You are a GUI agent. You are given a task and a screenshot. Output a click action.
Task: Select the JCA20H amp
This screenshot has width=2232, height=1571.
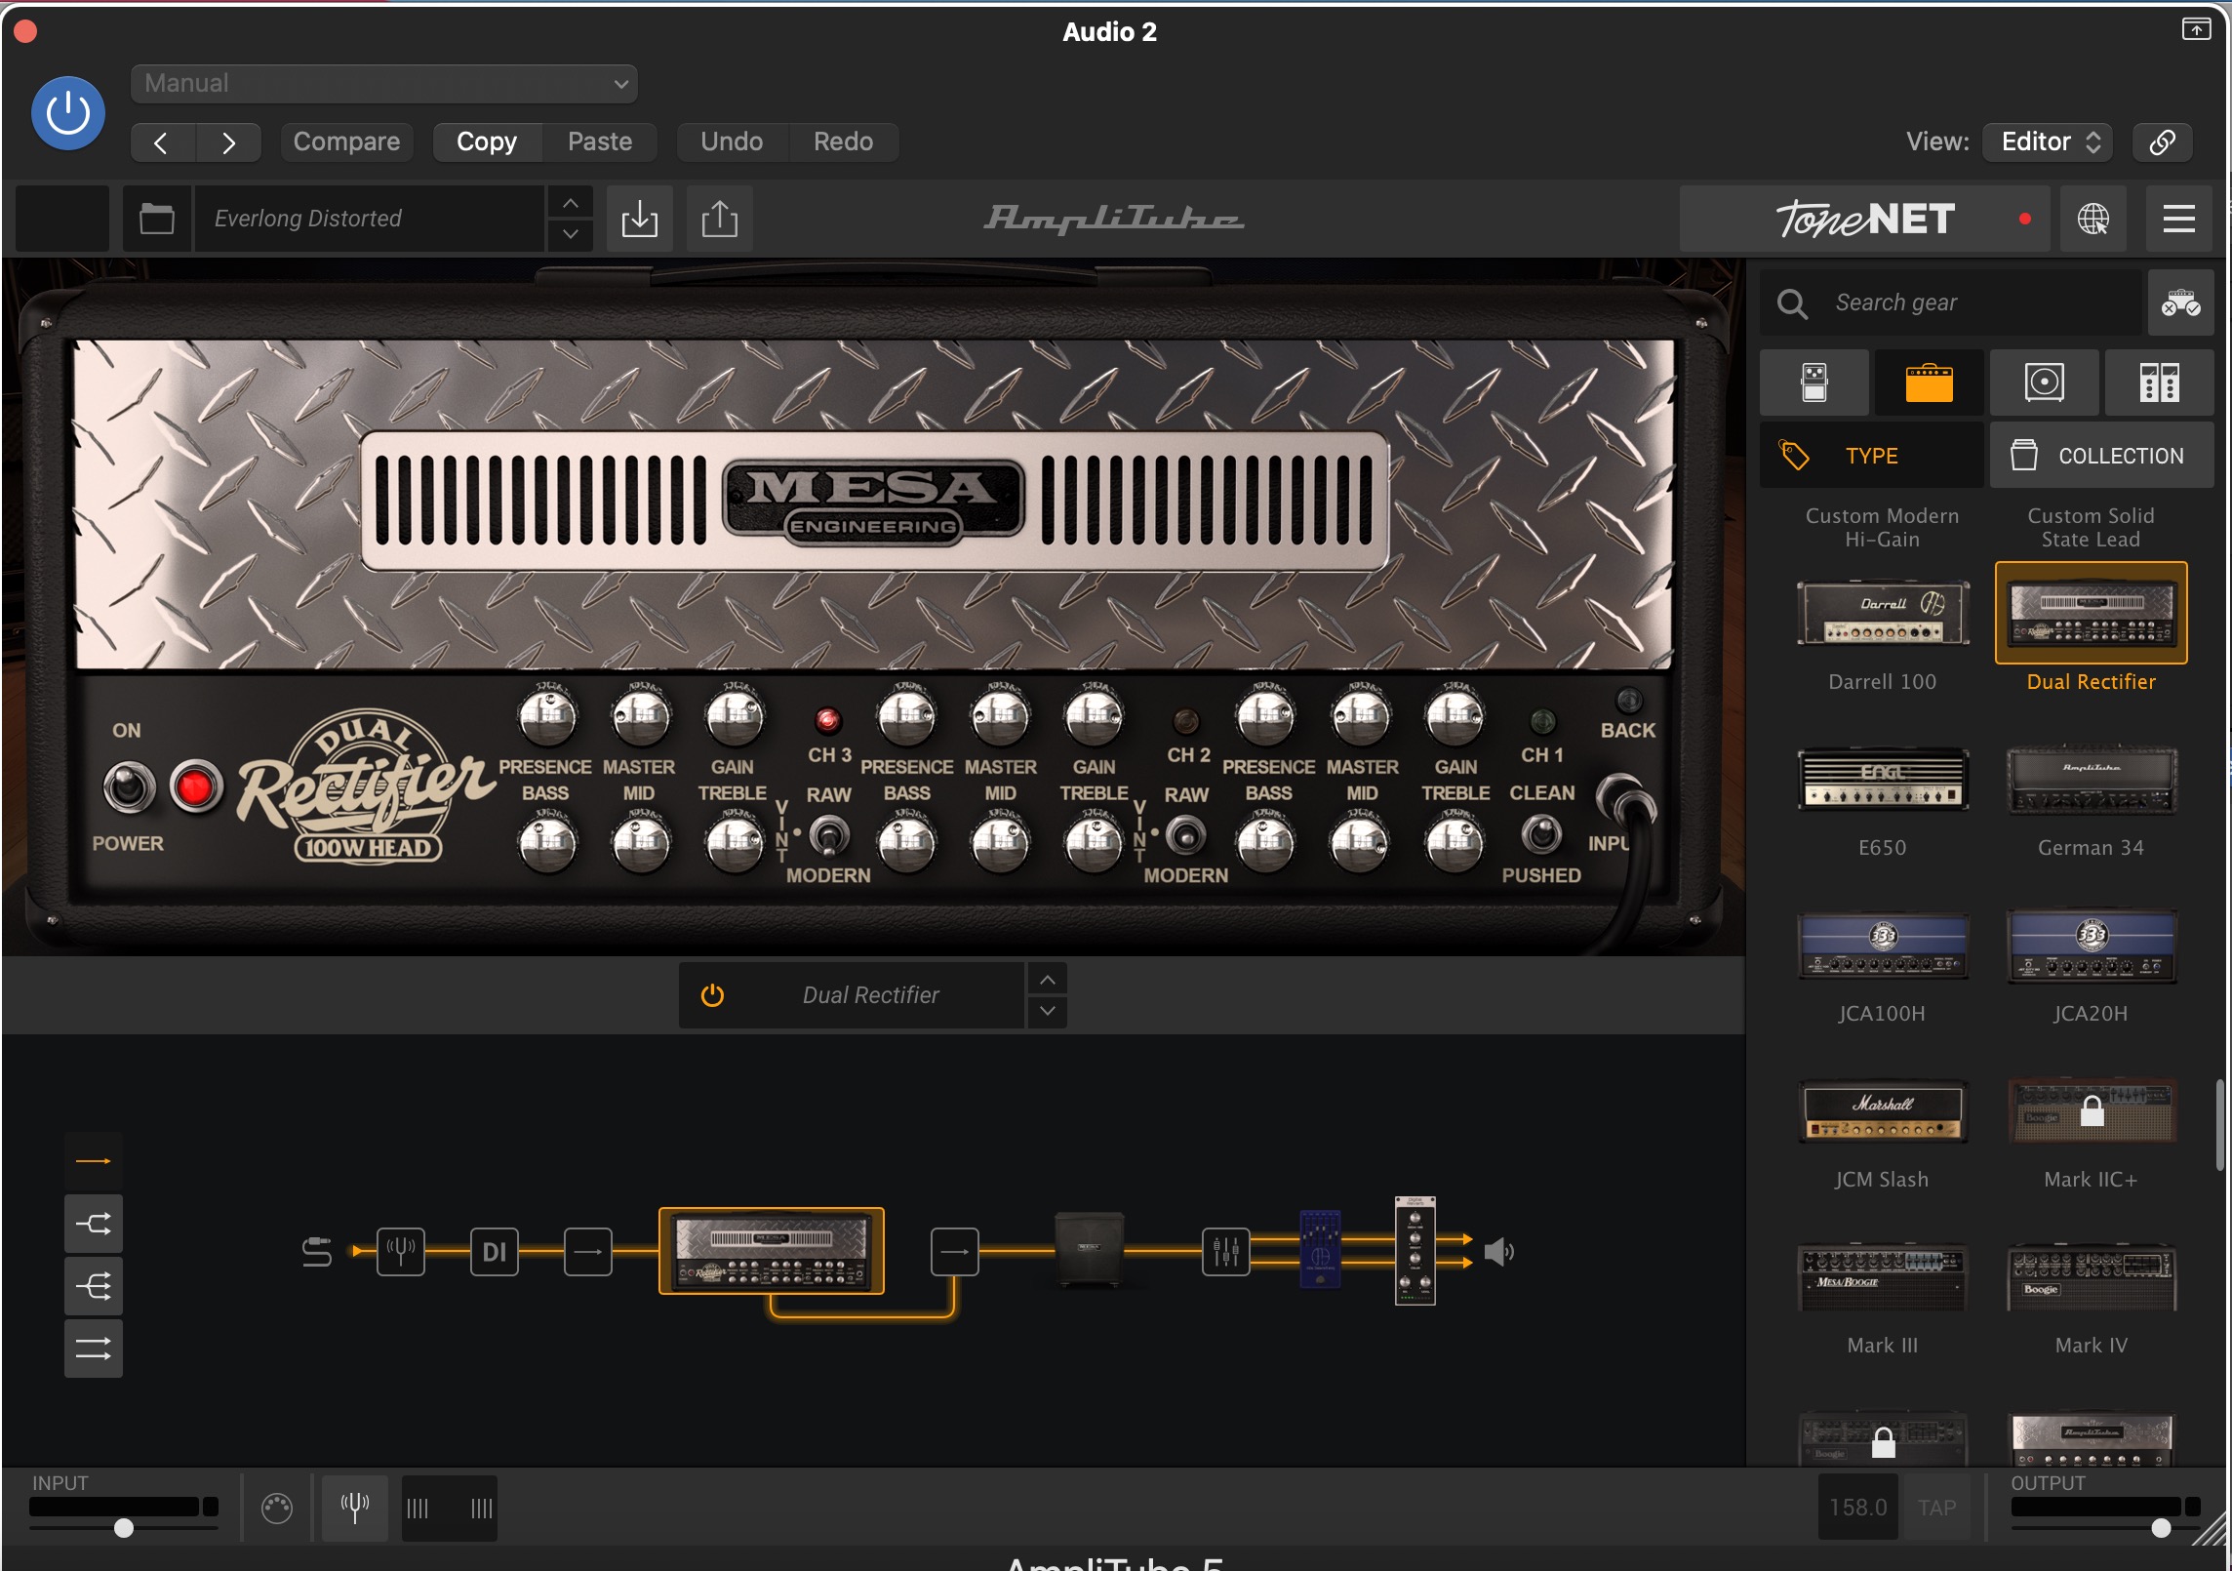[2091, 945]
